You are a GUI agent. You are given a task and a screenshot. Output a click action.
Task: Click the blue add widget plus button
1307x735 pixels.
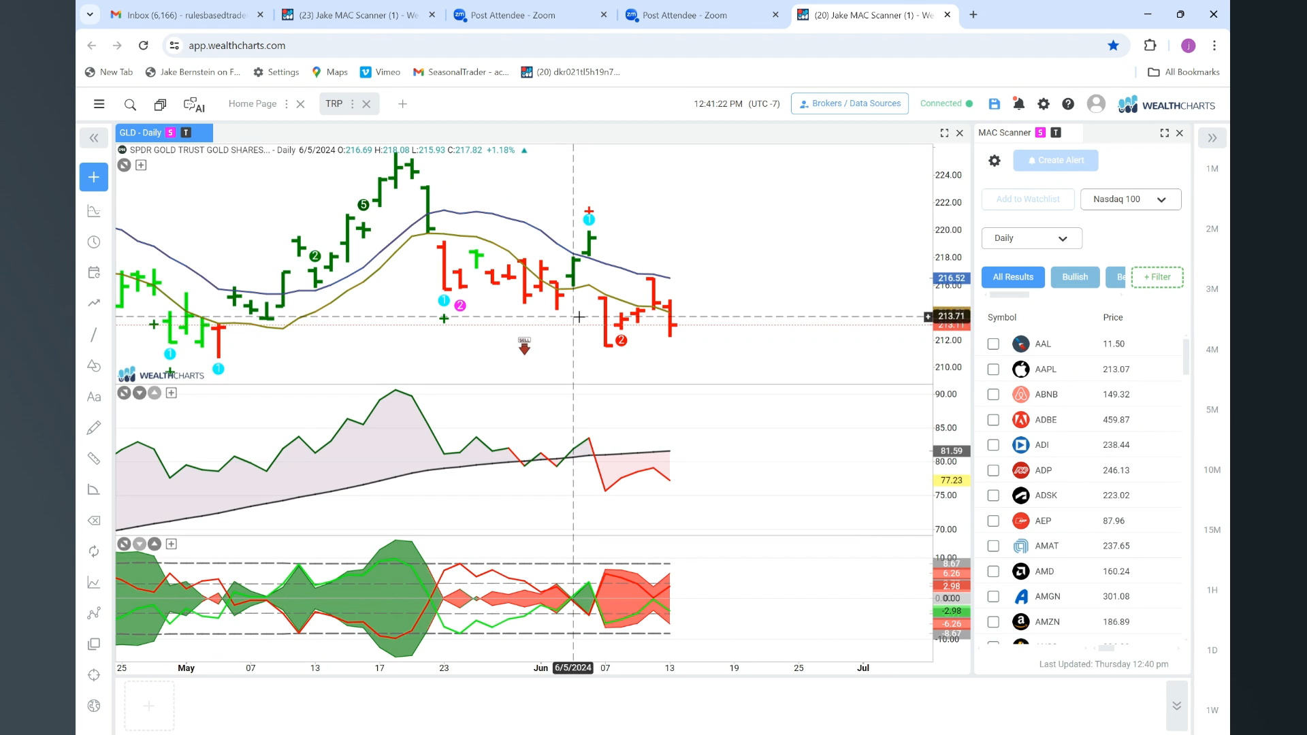[x=94, y=177]
